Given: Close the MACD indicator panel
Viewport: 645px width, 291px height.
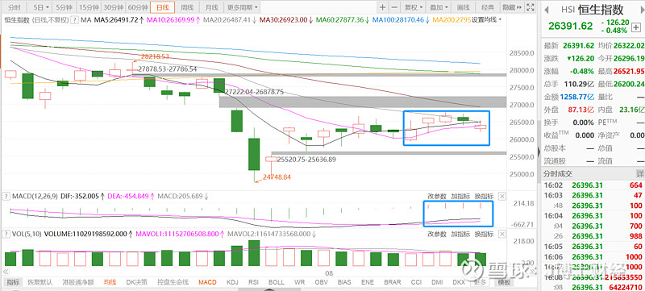Looking at the screenshot, I should [x=501, y=197].
